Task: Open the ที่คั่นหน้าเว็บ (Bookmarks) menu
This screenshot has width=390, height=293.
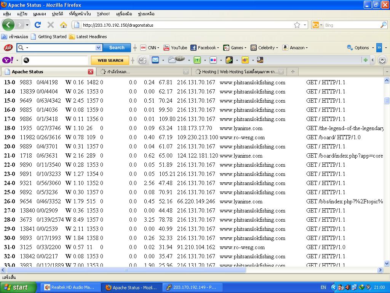Action: [80, 14]
